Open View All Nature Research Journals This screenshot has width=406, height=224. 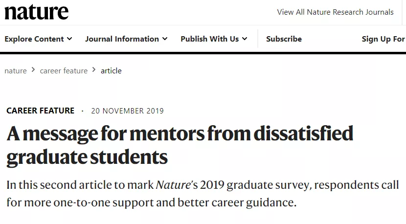pos(335,12)
